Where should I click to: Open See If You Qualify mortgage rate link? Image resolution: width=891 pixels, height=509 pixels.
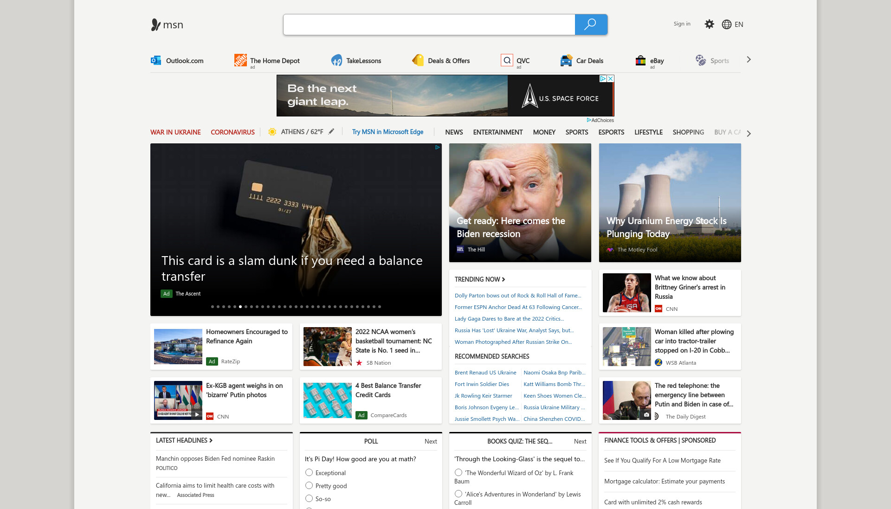(x=662, y=460)
